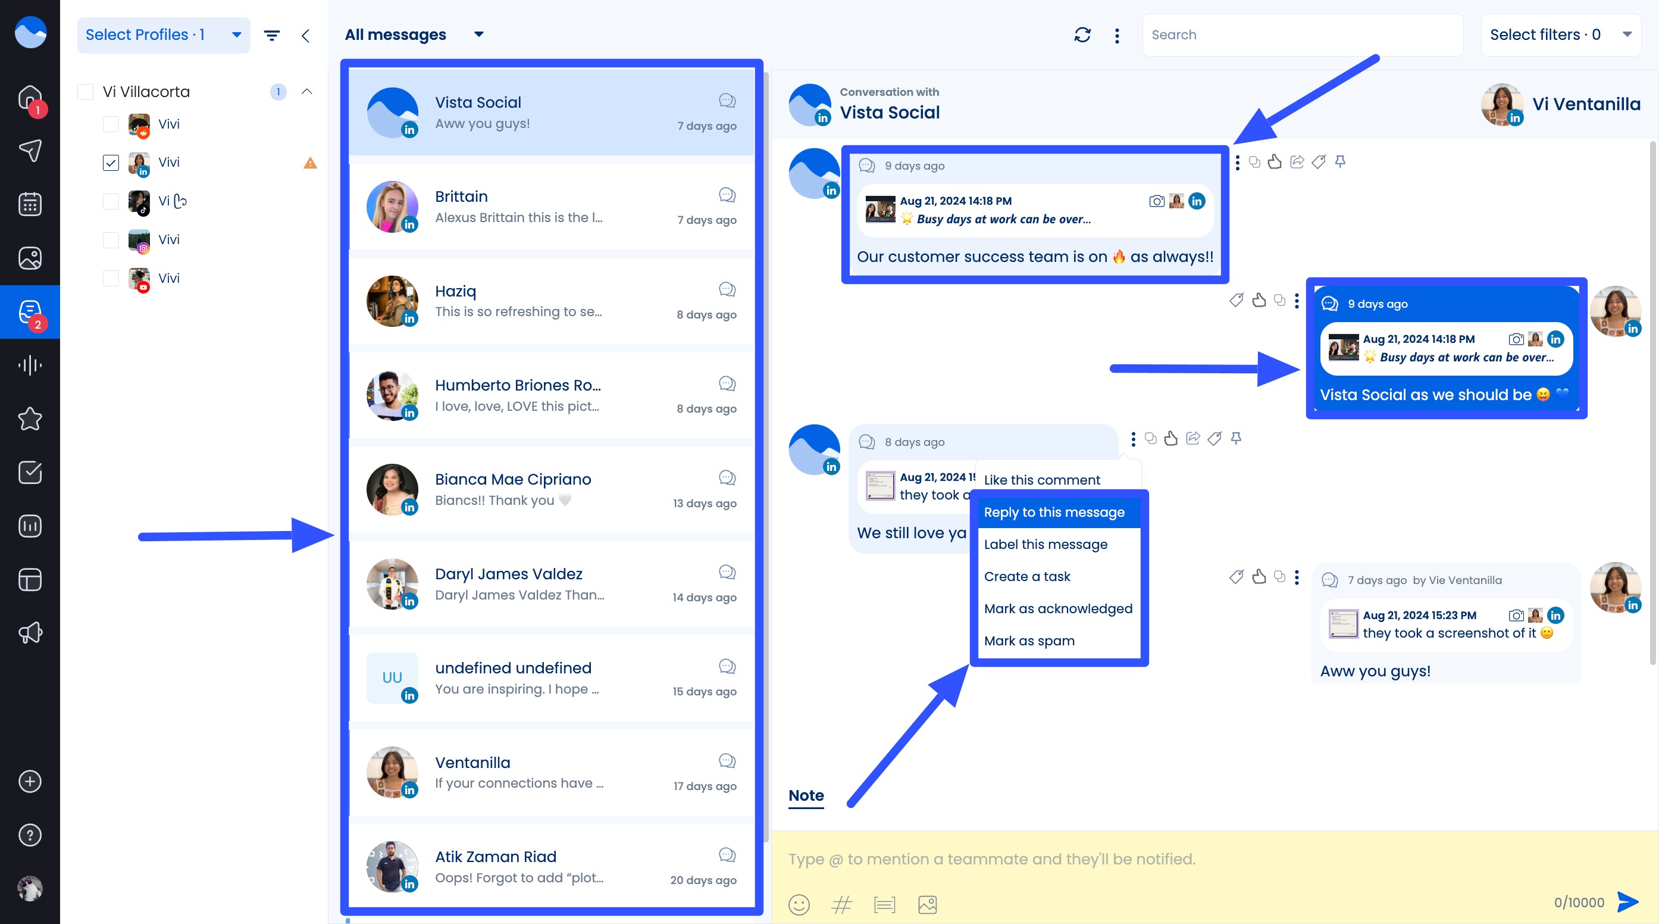
Task: Click inside the Search field
Action: point(1301,34)
